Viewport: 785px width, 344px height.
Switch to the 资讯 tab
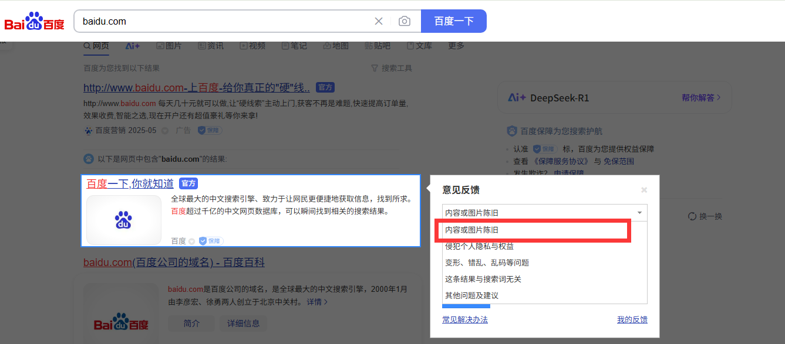(211, 46)
